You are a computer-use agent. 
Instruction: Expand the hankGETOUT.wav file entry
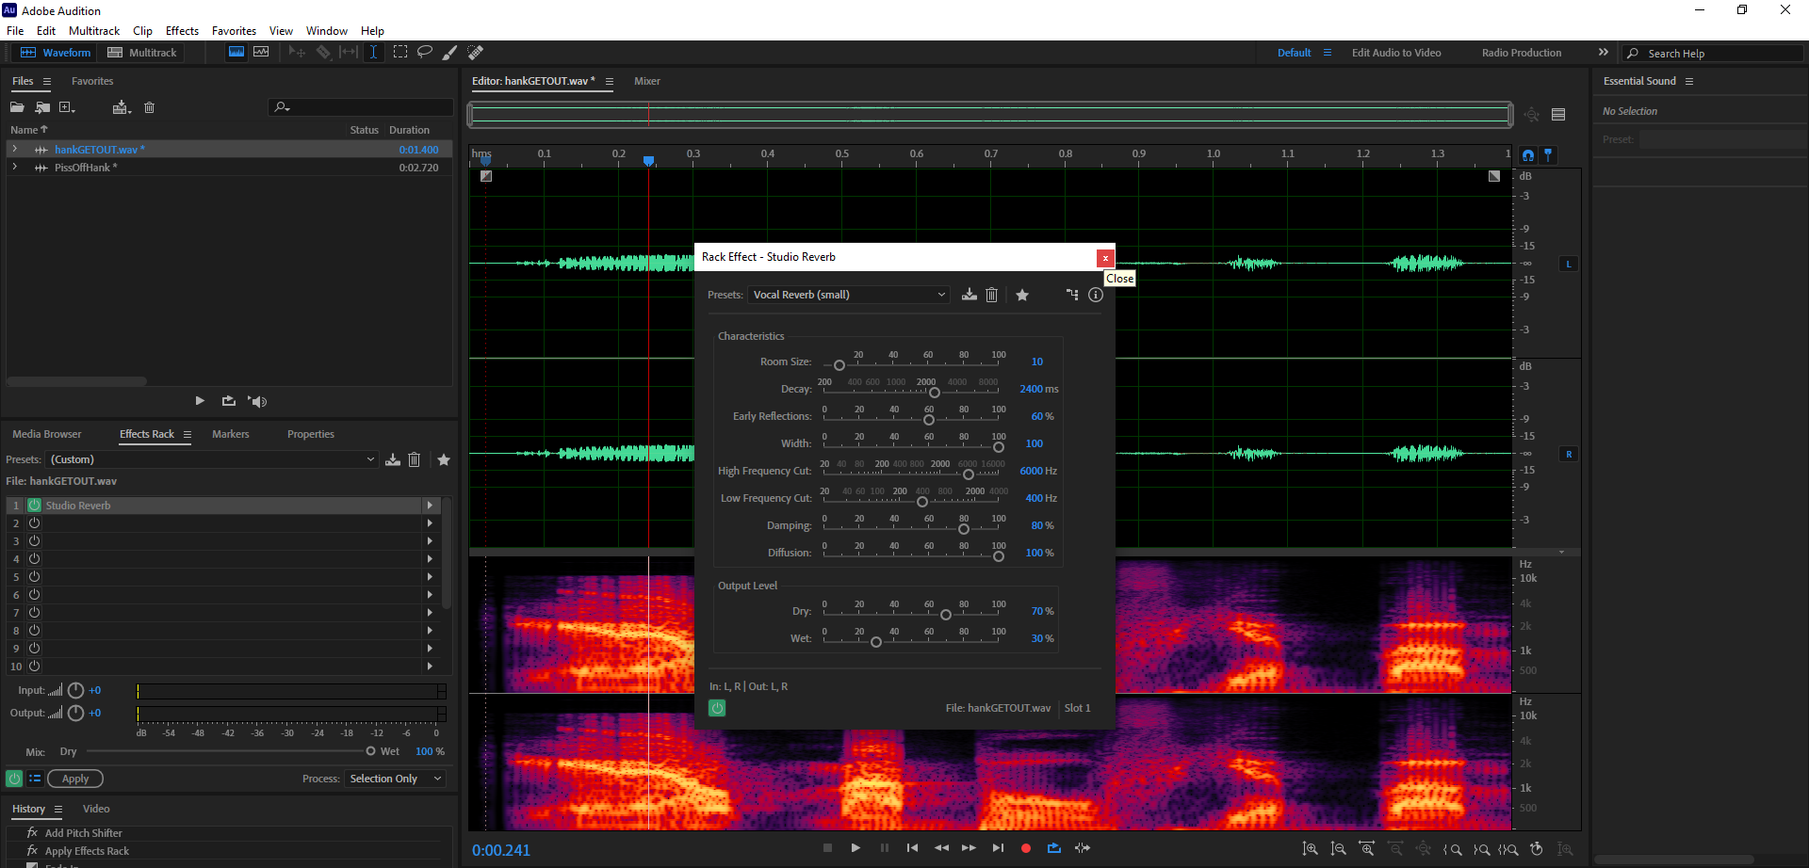14,150
